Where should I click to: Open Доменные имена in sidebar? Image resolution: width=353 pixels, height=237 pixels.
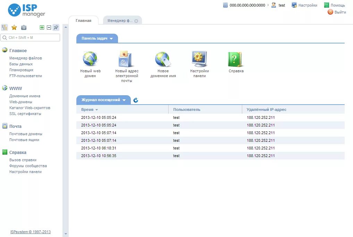click(x=25, y=96)
